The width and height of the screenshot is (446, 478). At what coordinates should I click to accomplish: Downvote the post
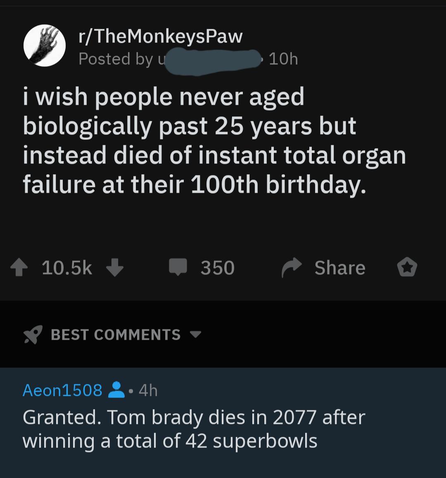(x=115, y=267)
